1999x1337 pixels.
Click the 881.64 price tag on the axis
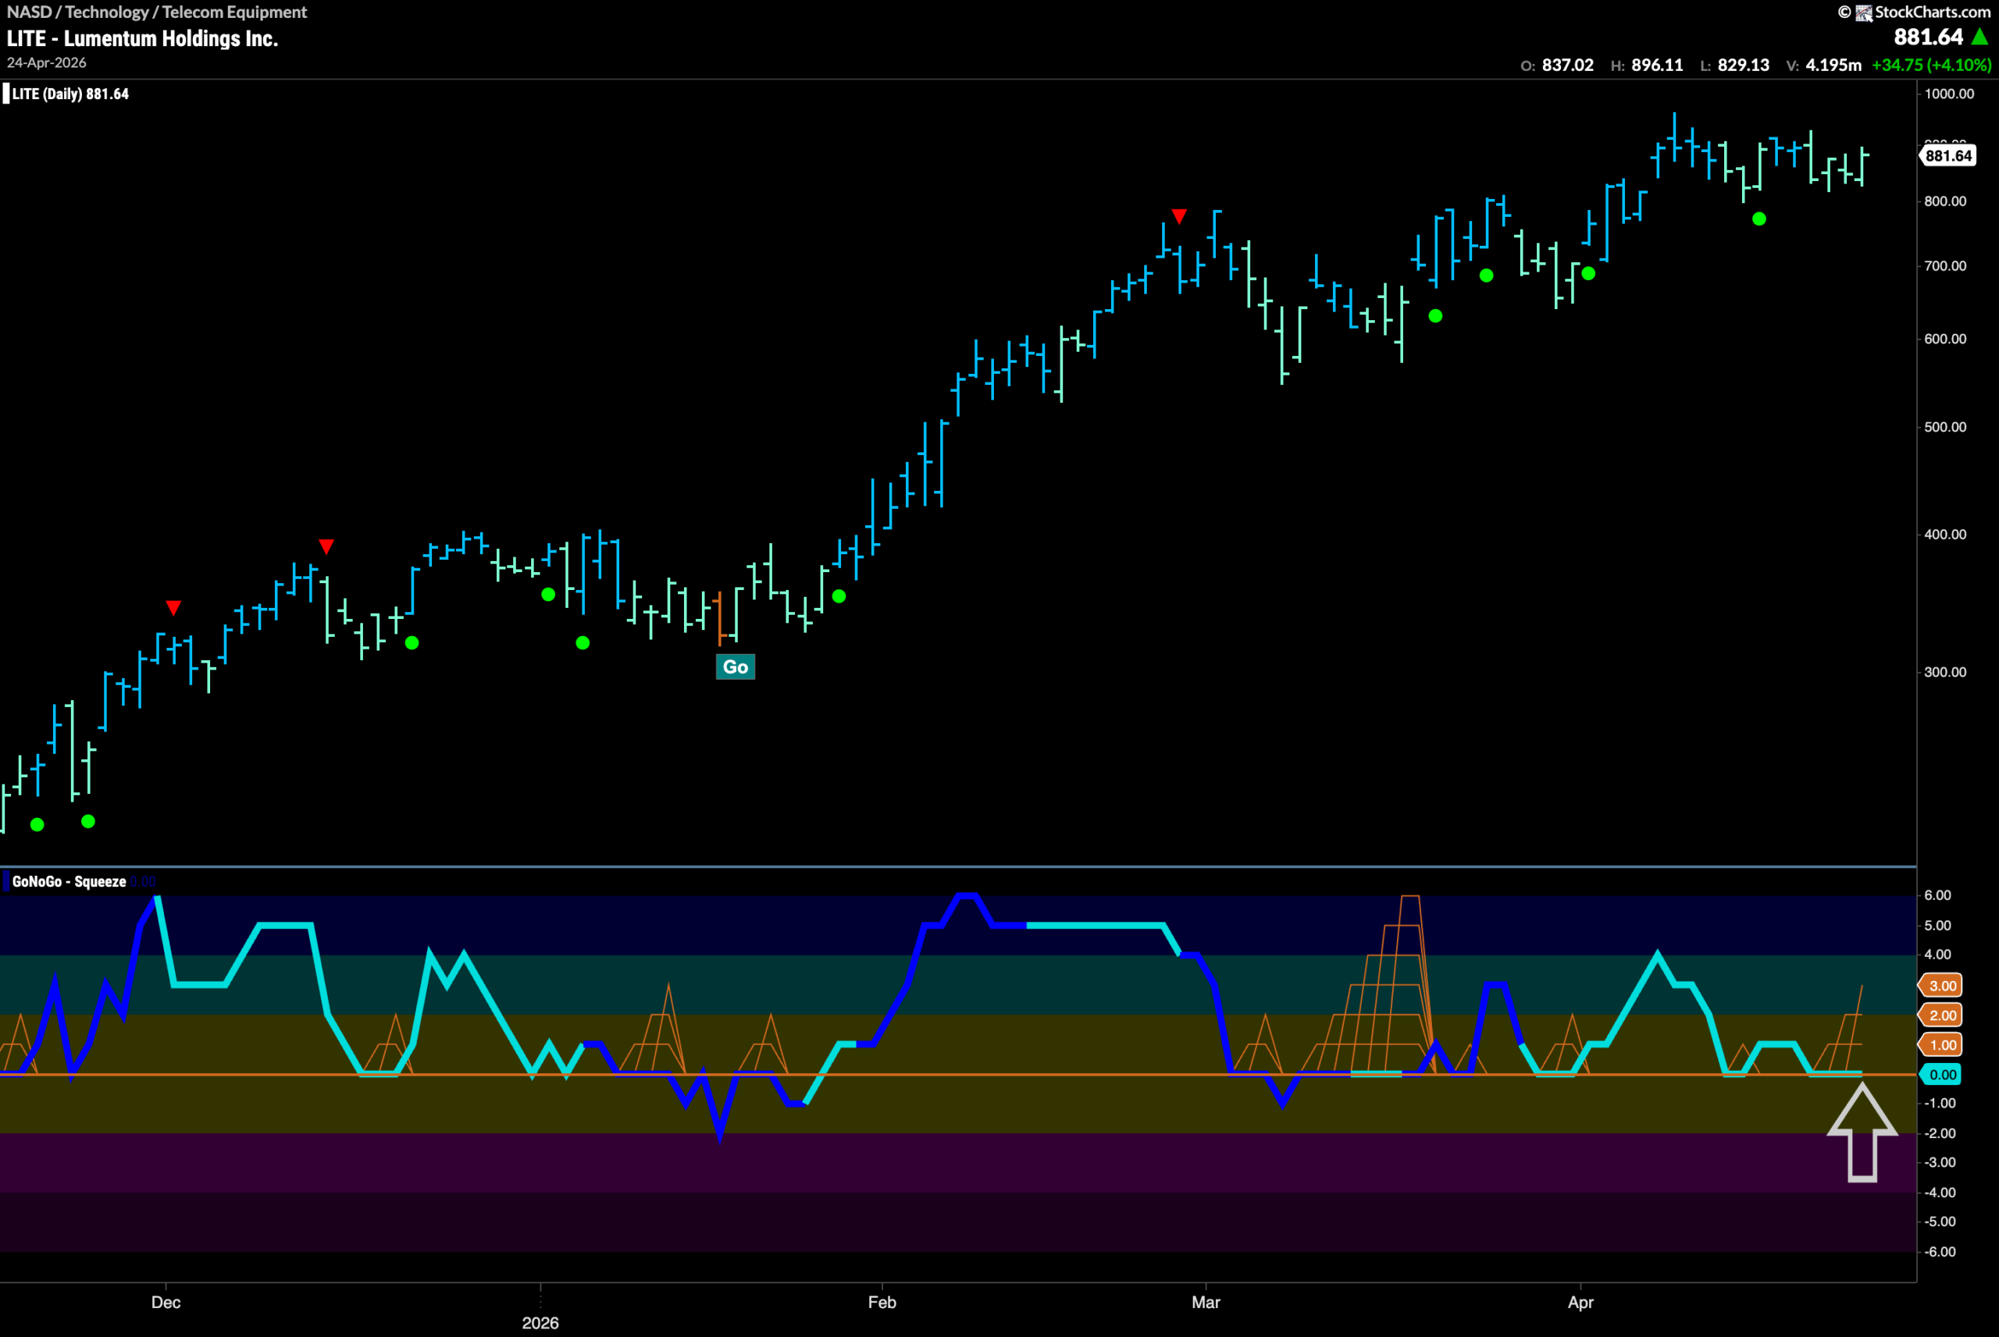pyautogui.click(x=1949, y=156)
